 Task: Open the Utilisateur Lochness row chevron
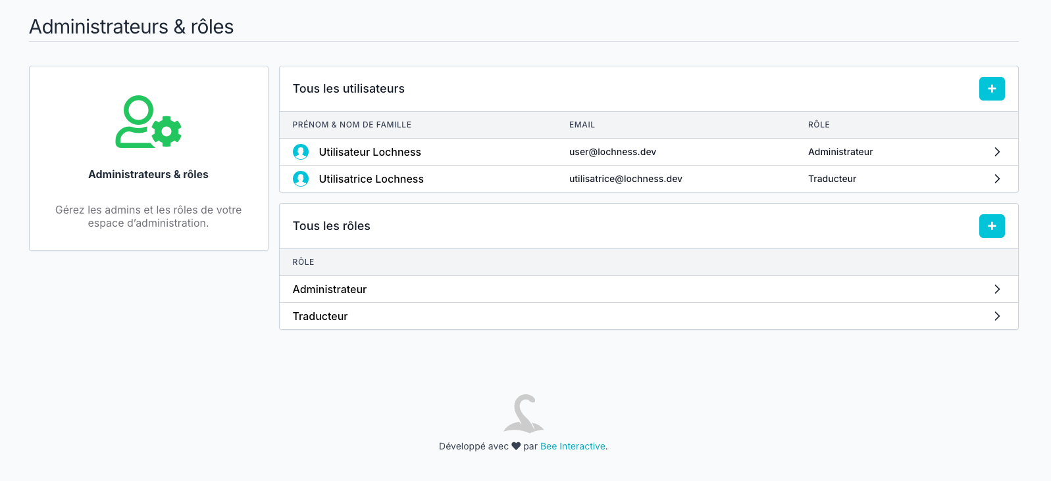996,152
